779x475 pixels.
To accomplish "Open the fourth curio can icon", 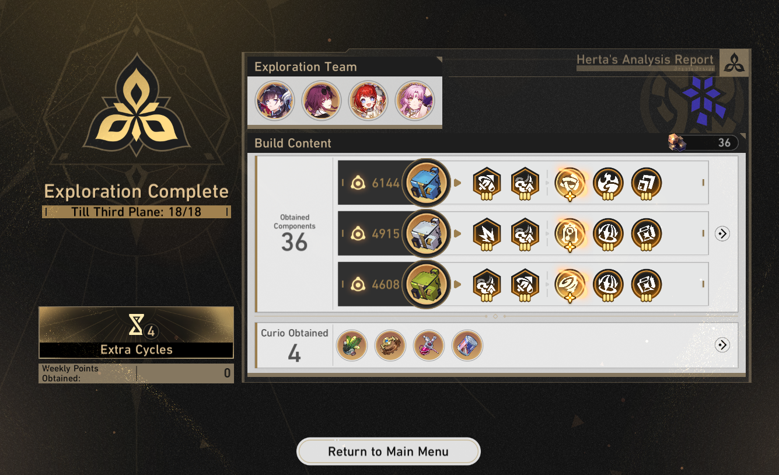I will [467, 345].
